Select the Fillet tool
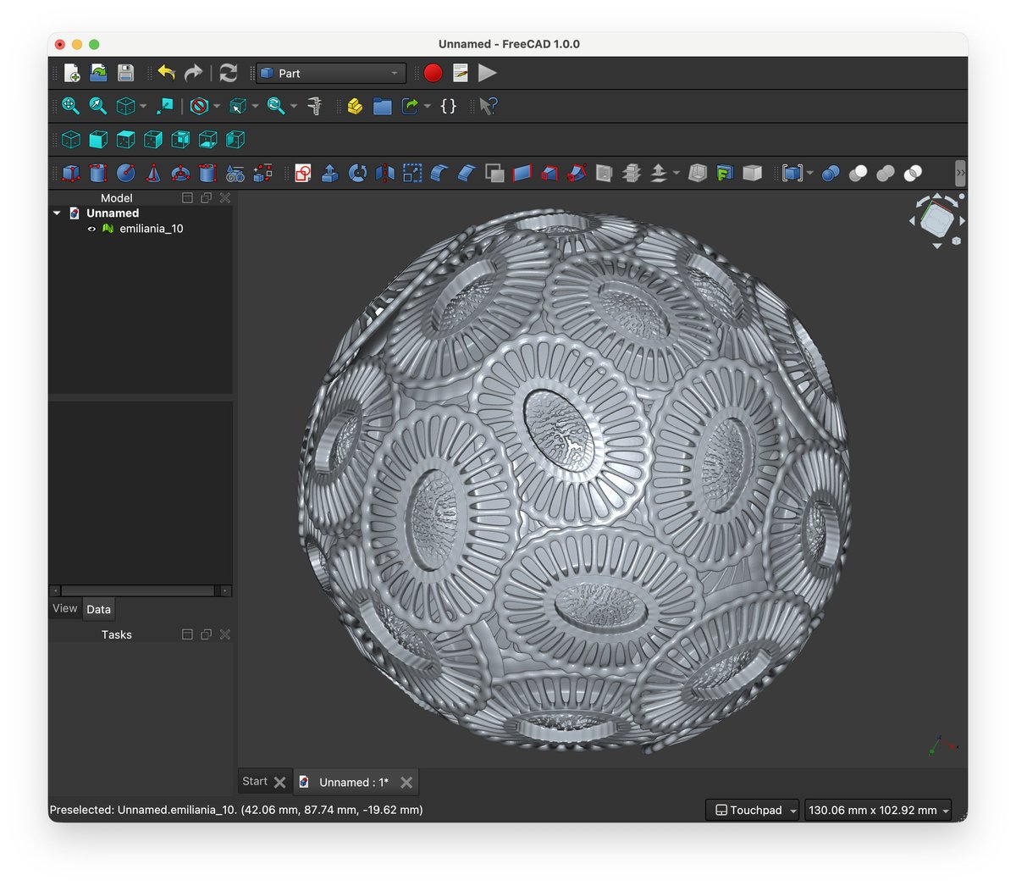This screenshot has width=1016, height=886. [x=439, y=173]
